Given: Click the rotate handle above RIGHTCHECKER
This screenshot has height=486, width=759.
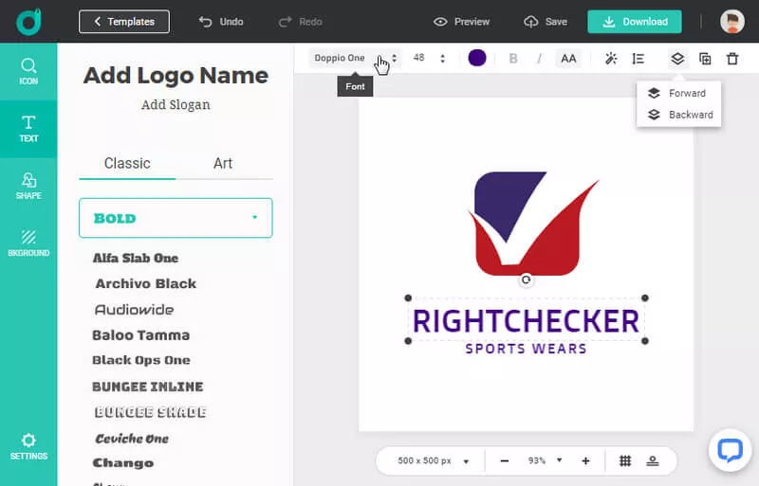Looking at the screenshot, I should tap(527, 279).
